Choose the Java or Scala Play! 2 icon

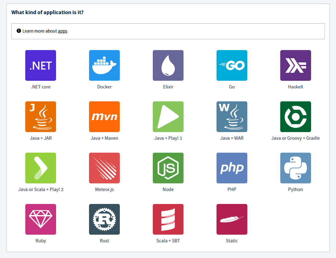point(41,168)
